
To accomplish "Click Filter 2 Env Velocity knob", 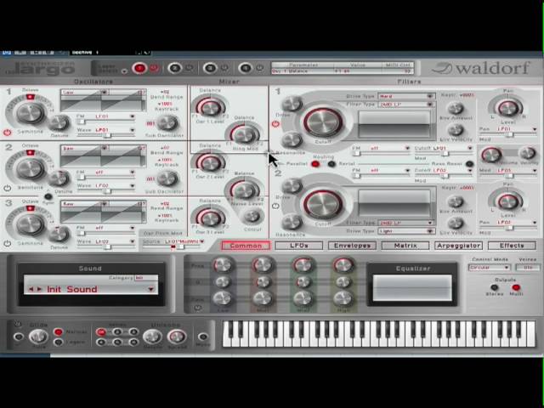I will 456,223.
